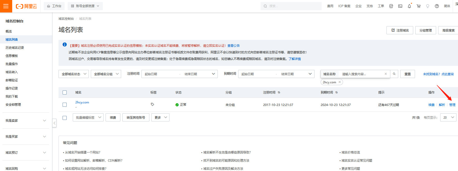Click the info icon in notice banner
This screenshot has width=458, height=171.
click(65, 44)
